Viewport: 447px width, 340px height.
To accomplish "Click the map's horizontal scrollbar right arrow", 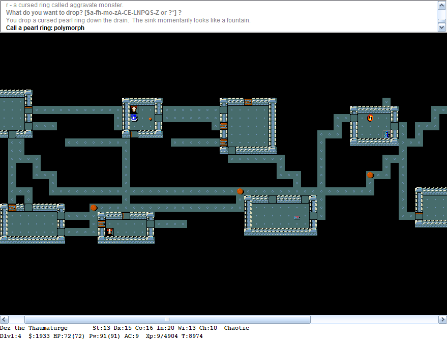I will [x=443, y=320].
